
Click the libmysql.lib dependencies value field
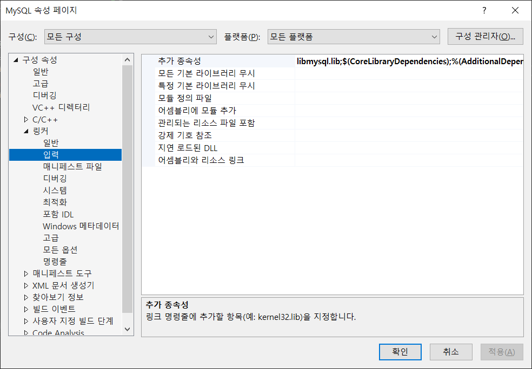409,61
